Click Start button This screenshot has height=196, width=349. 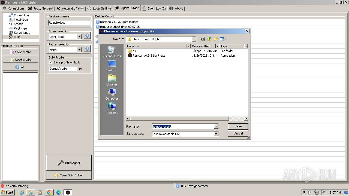7,192
